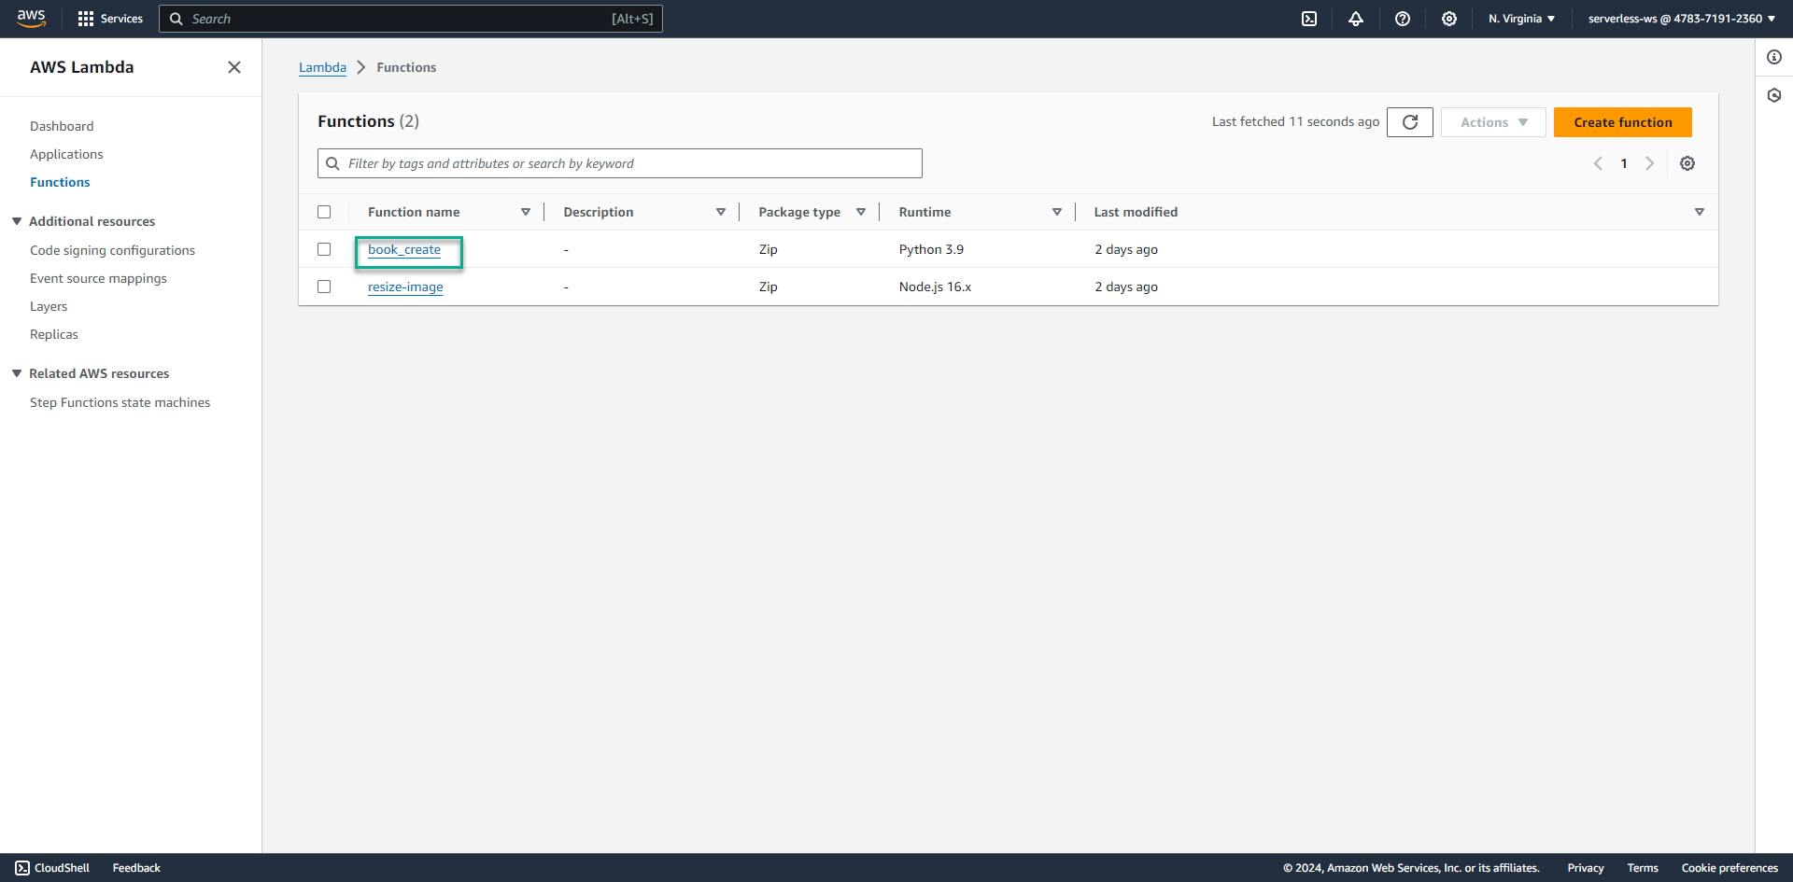Click the Create function button
Image resolution: width=1793 pixels, height=882 pixels.
tap(1623, 122)
